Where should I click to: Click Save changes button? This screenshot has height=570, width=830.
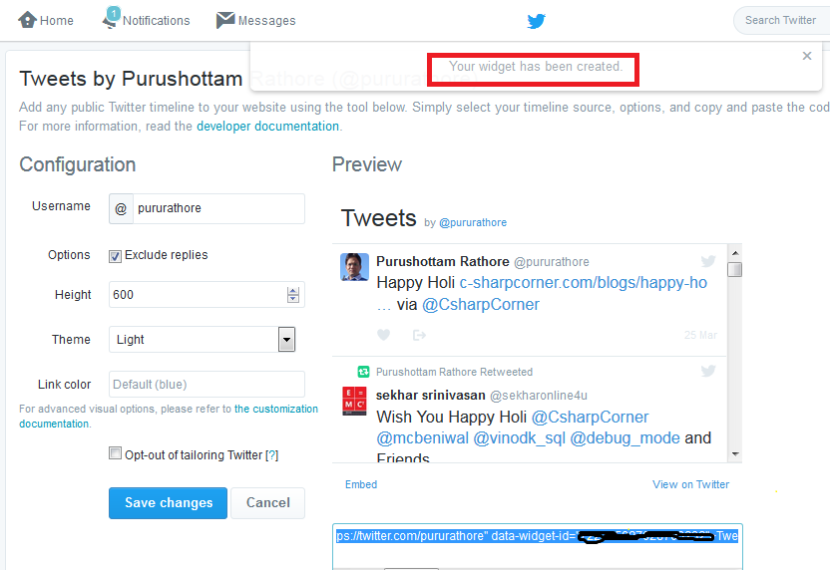pos(168,503)
